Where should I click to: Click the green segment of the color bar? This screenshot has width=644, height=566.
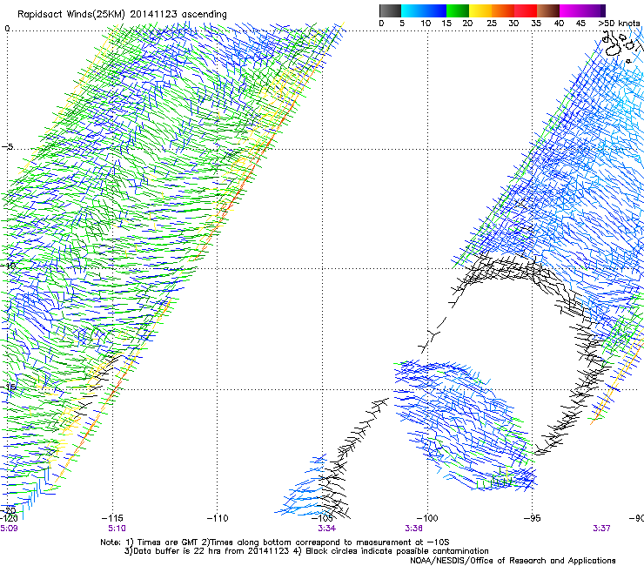click(x=458, y=10)
